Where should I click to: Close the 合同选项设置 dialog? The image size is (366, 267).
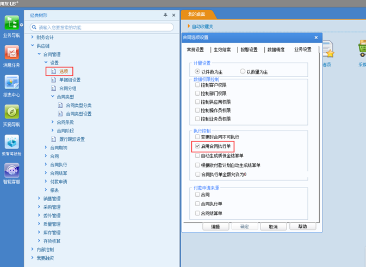(316, 38)
